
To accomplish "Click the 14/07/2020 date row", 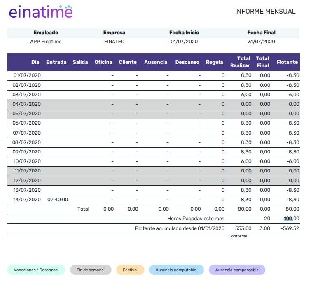I will click(27, 200).
